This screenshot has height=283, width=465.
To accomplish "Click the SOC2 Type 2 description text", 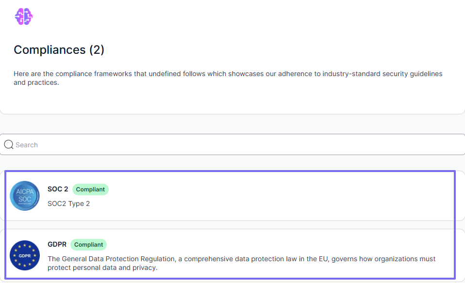I will [x=68, y=204].
